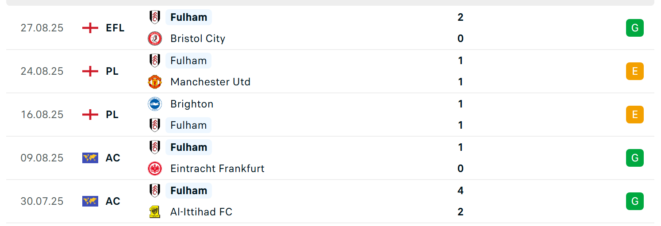This screenshot has width=661, height=226.
Task: Open match dated 16.08.25
Action: 330,115
